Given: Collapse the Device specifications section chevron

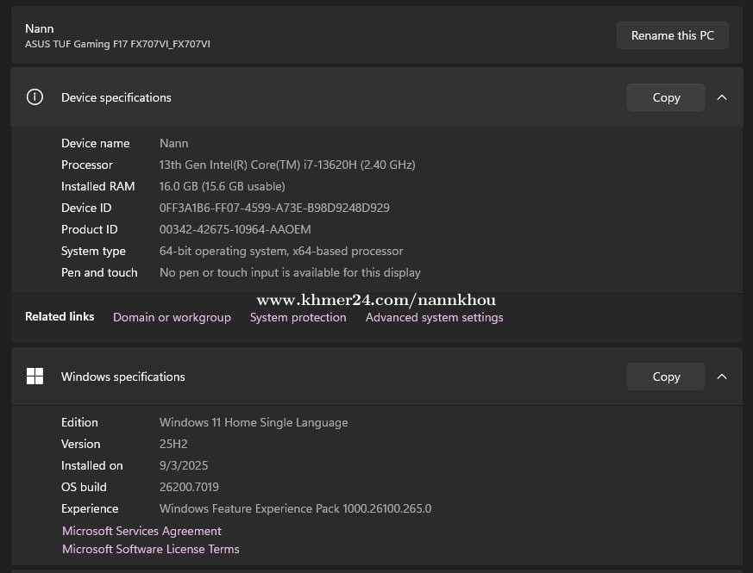Looking at the screenshot, I should tap(722, 97).
